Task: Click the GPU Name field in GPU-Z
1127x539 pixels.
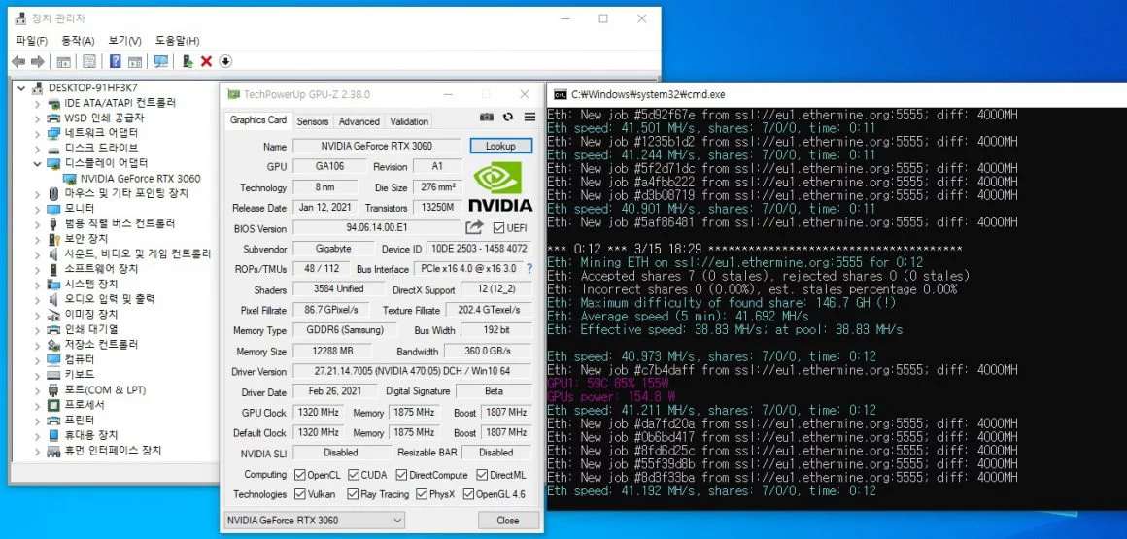Action: (377, 146)
